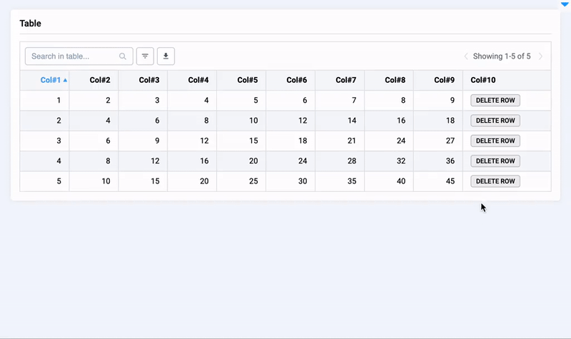571x339 pixels.
Task: Click the search magnifier icon
Action: (x=123, y=56)
